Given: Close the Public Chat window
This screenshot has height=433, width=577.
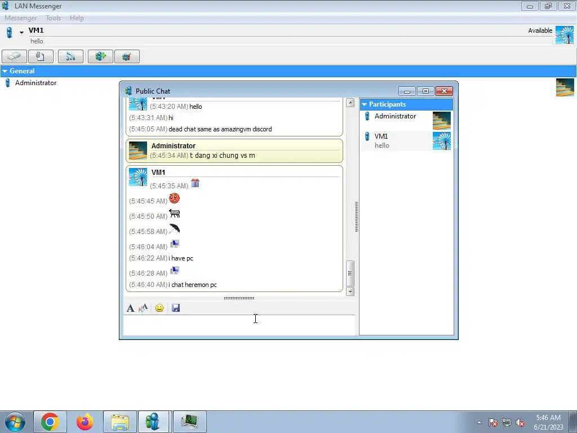Looking at the screenshot, I should (x=444, y=91).
